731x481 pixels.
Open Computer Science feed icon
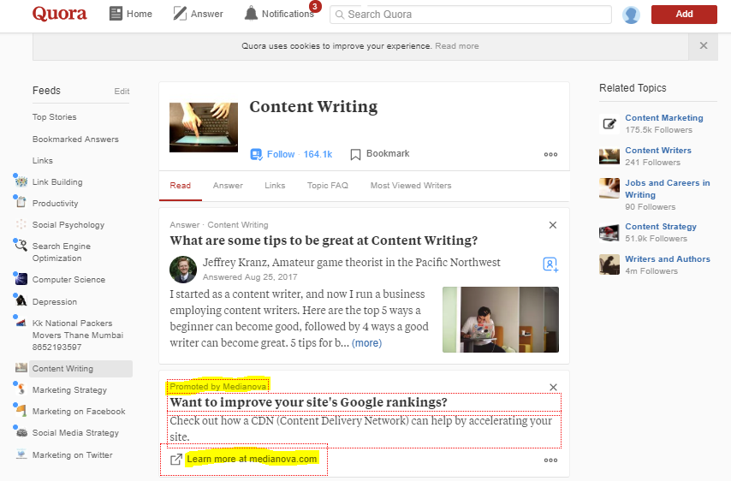pos(21,279)
